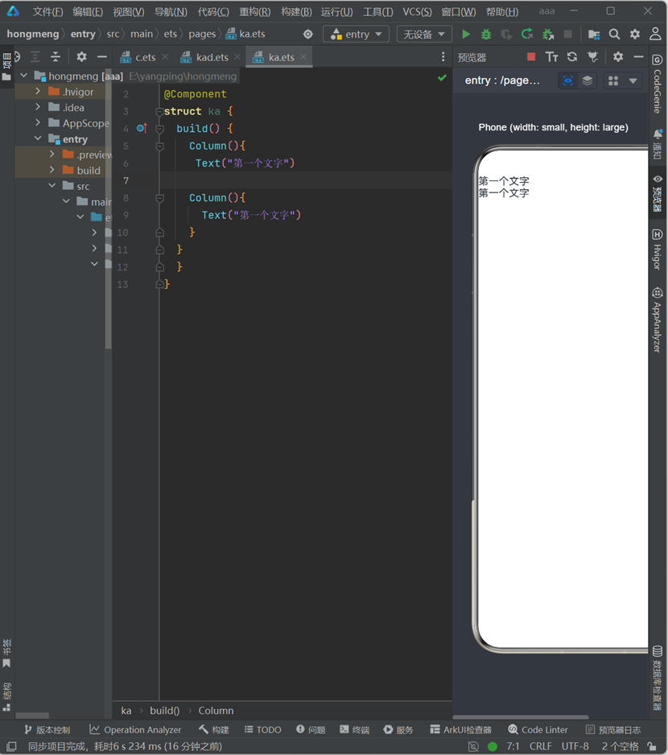
Task: Click the hot reload icon in toolbar
Action: click(527, 34)
